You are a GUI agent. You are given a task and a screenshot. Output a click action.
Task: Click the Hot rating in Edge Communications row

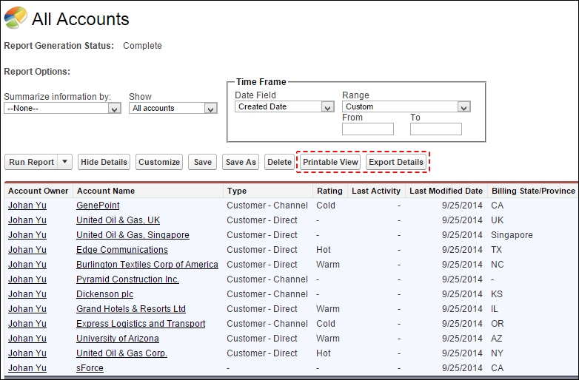(324, 250)
